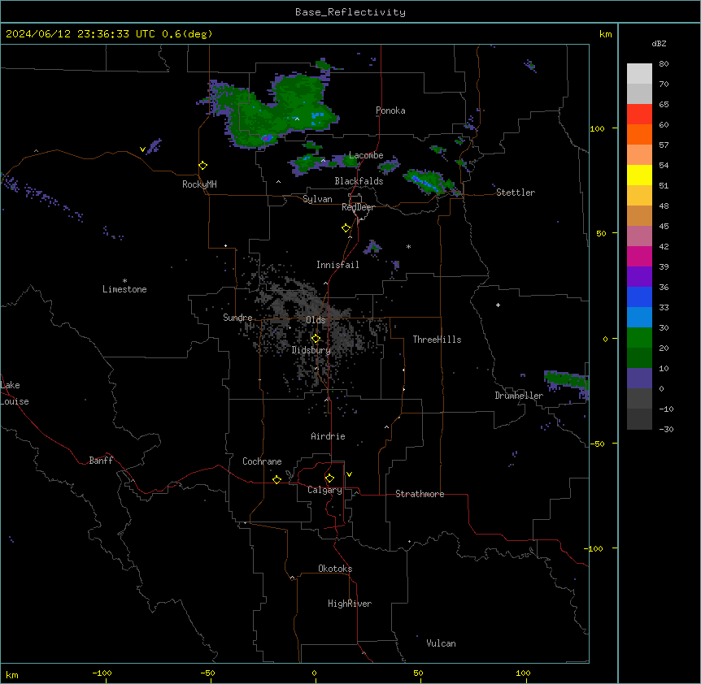701x684 pixels.
Task: Click the Sundre town label
Action: (x=237, y=318)
